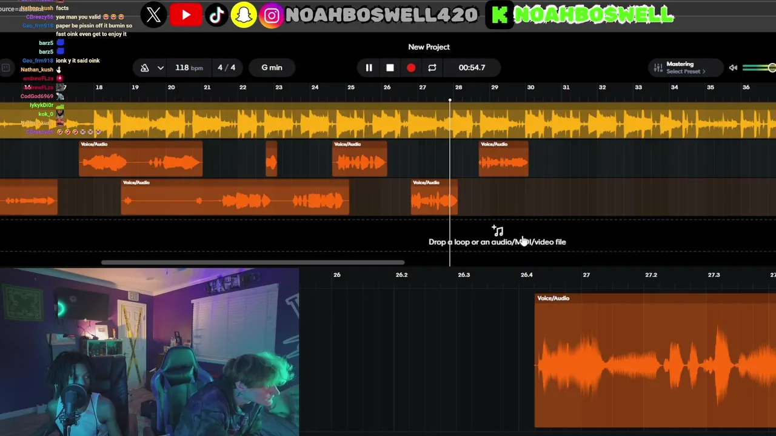
Task: Click green NOAHBOSWELL overlay text
Action: pyautogui.click(x=594, y=16)
